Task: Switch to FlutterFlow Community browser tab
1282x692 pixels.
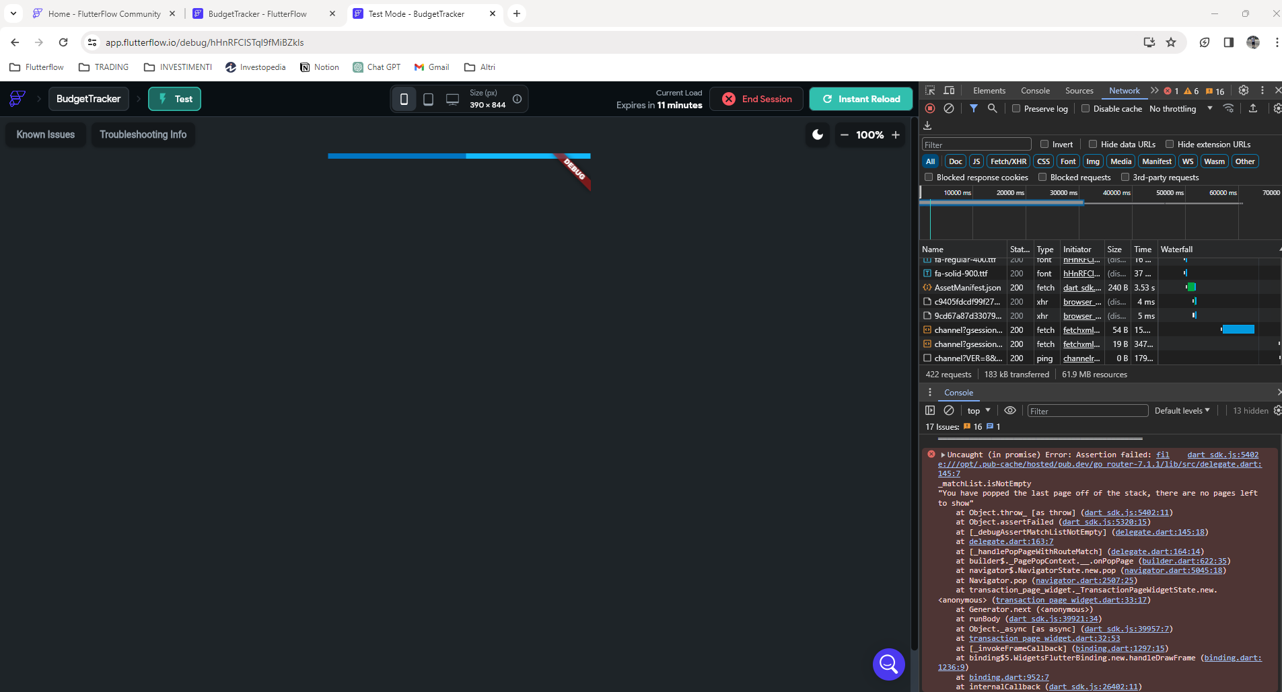Action: coord(104,13)
